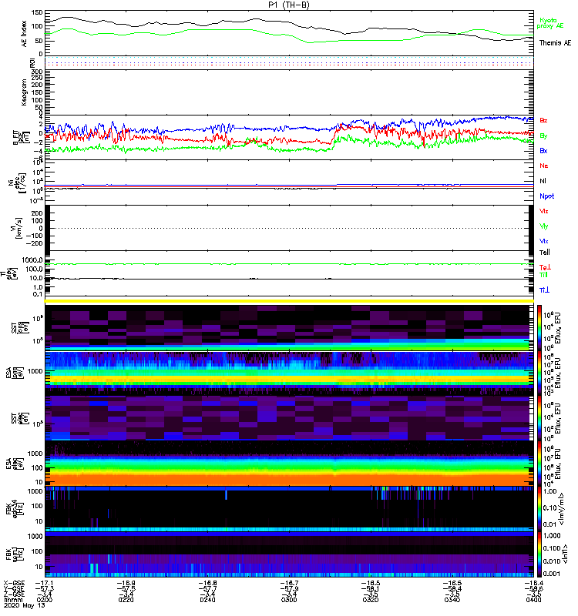578x616 pixels.
Task: Click the X-GSE value -16.4
Action: (x=533, y=583)
